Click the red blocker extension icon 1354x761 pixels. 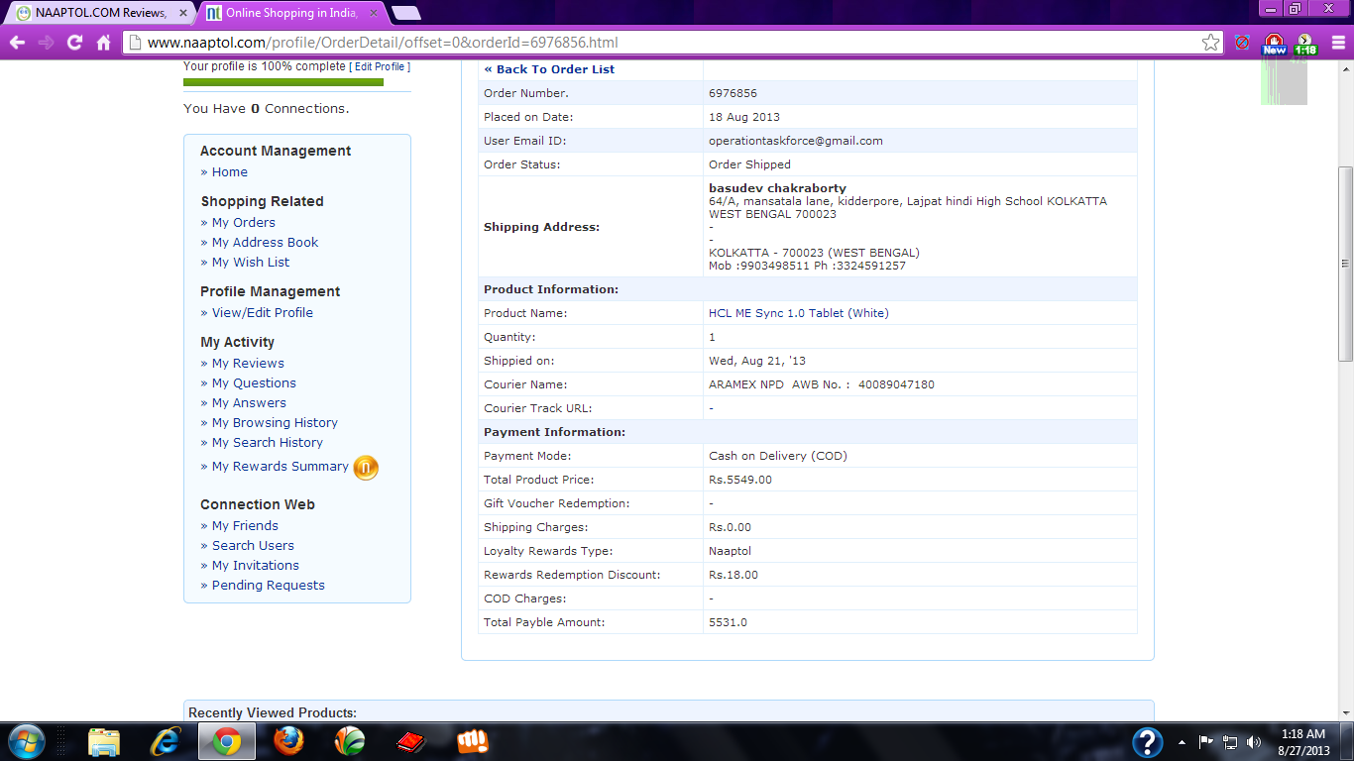(x=1242, y=43)
